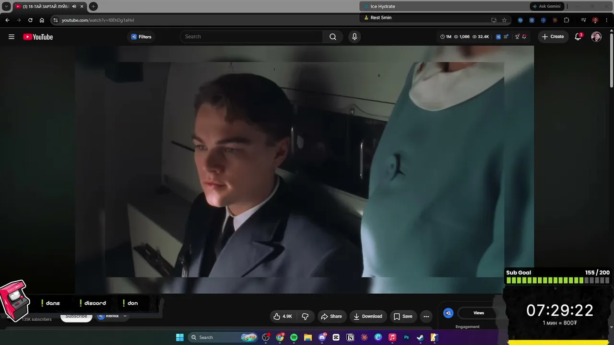The width and height of the screenshot is (614, 345).
Task: Open the more actions three-dot menu
Action: click(426, 316)
